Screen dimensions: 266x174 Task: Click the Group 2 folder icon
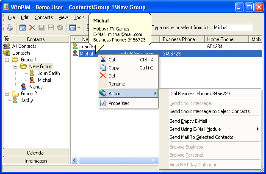click(15, 94)
